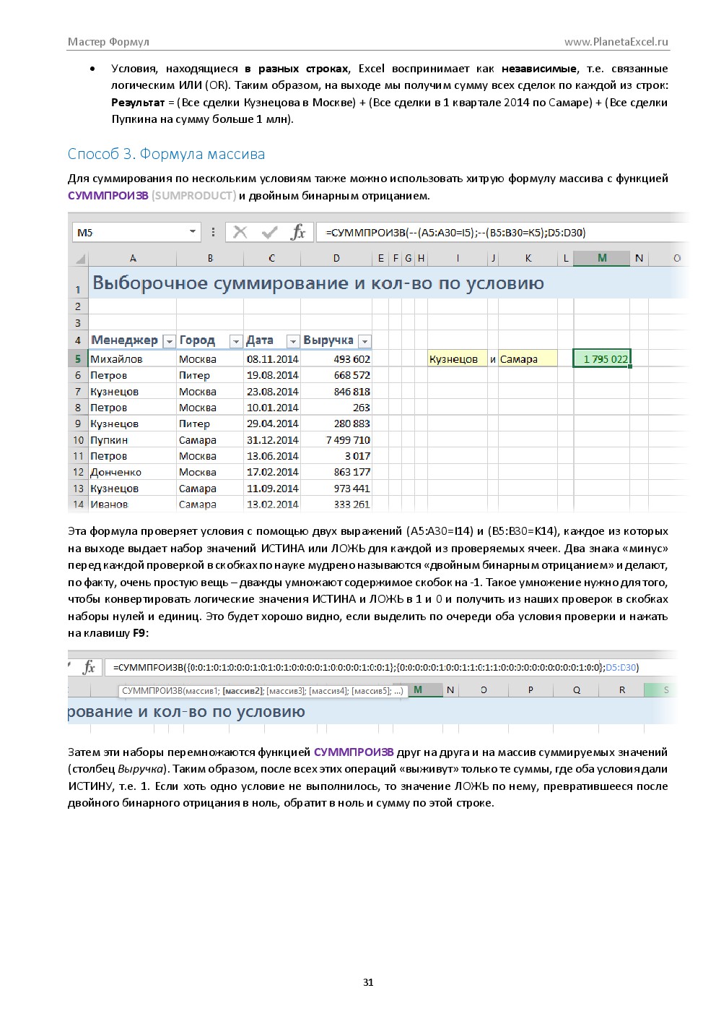The width and height of the screenshot is (716, 1014).
Task: Click the formula bar options dots handle
Action: click(x=213, y=232)
